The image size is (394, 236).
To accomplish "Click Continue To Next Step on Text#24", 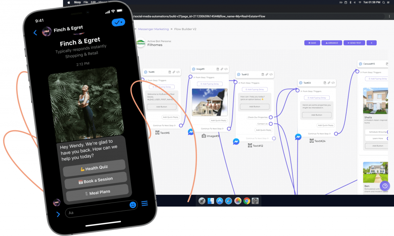I will [319, 133].
